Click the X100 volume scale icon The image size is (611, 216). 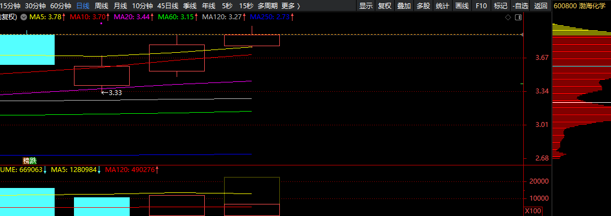pos(532,211)
